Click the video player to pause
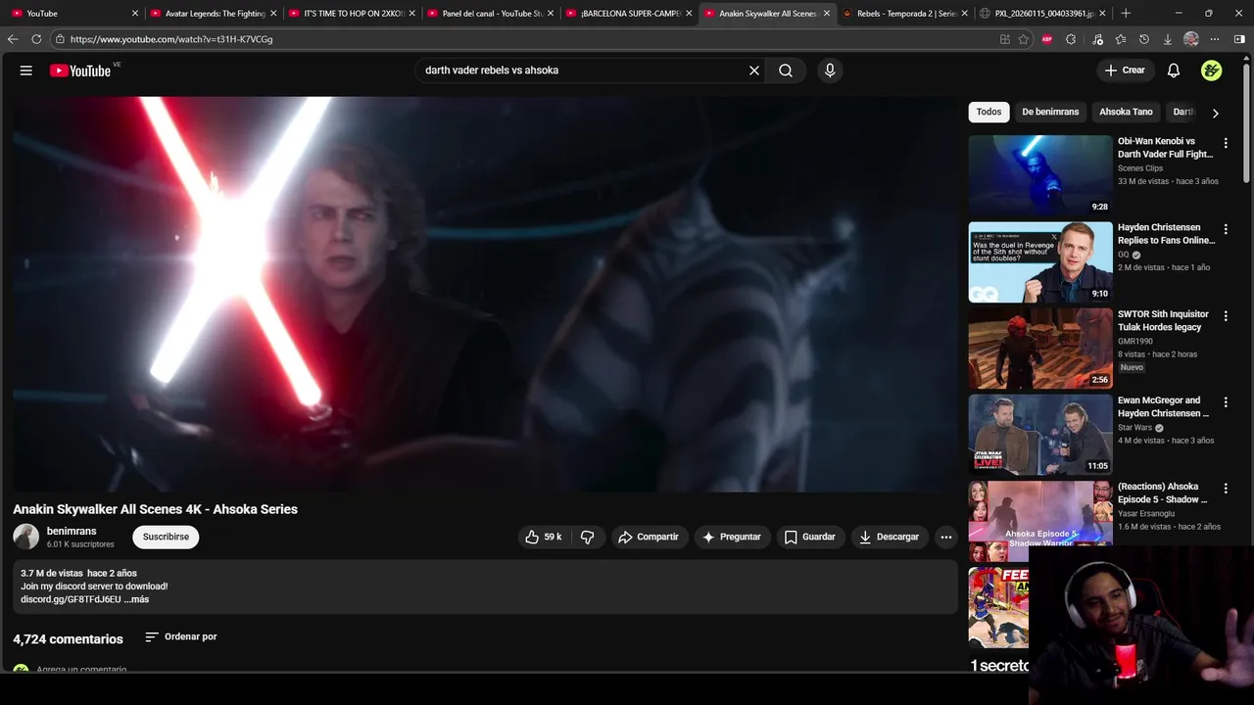Screen dimensions: 1254x705 pyautogui.click(x=485, y=294)
